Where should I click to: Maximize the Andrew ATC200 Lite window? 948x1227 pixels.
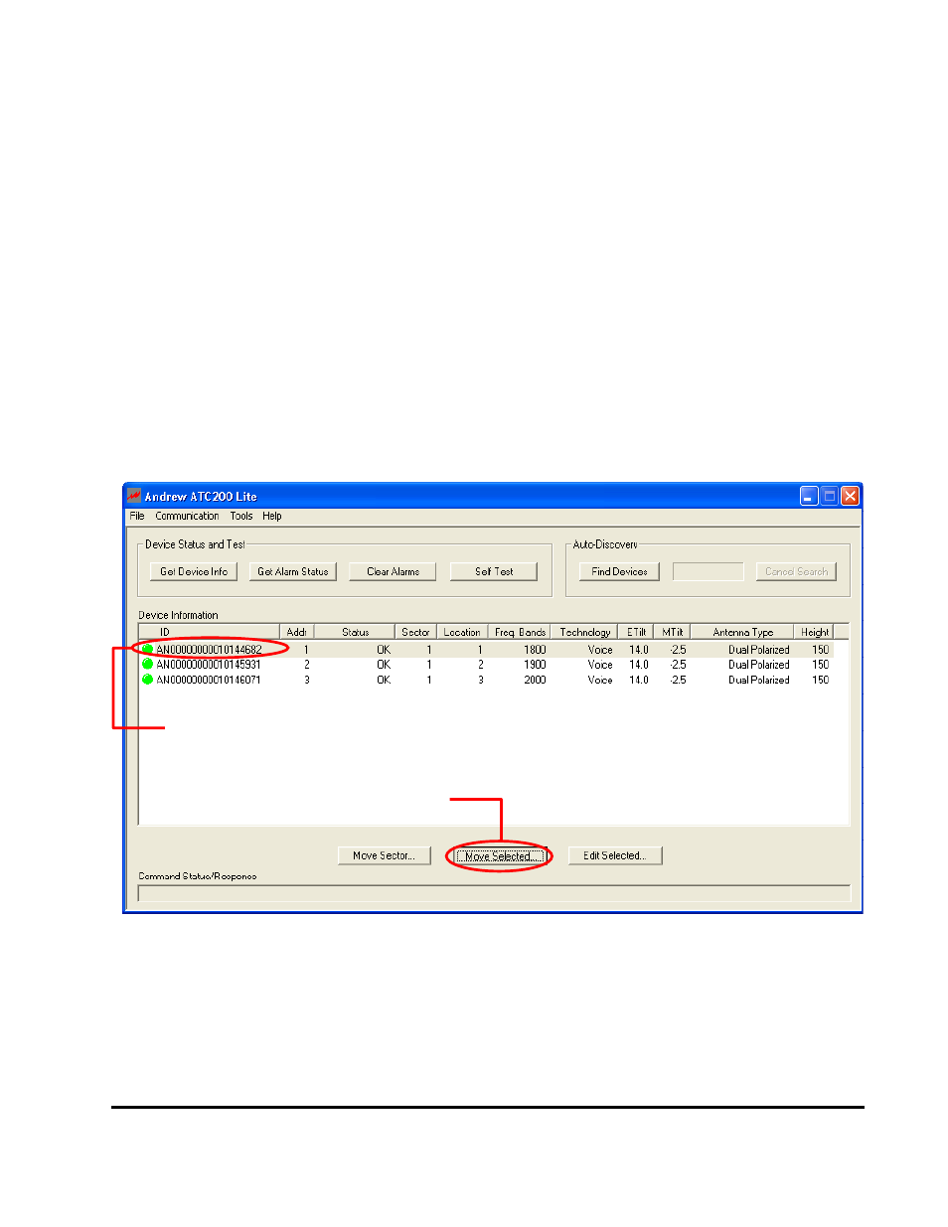830,496
